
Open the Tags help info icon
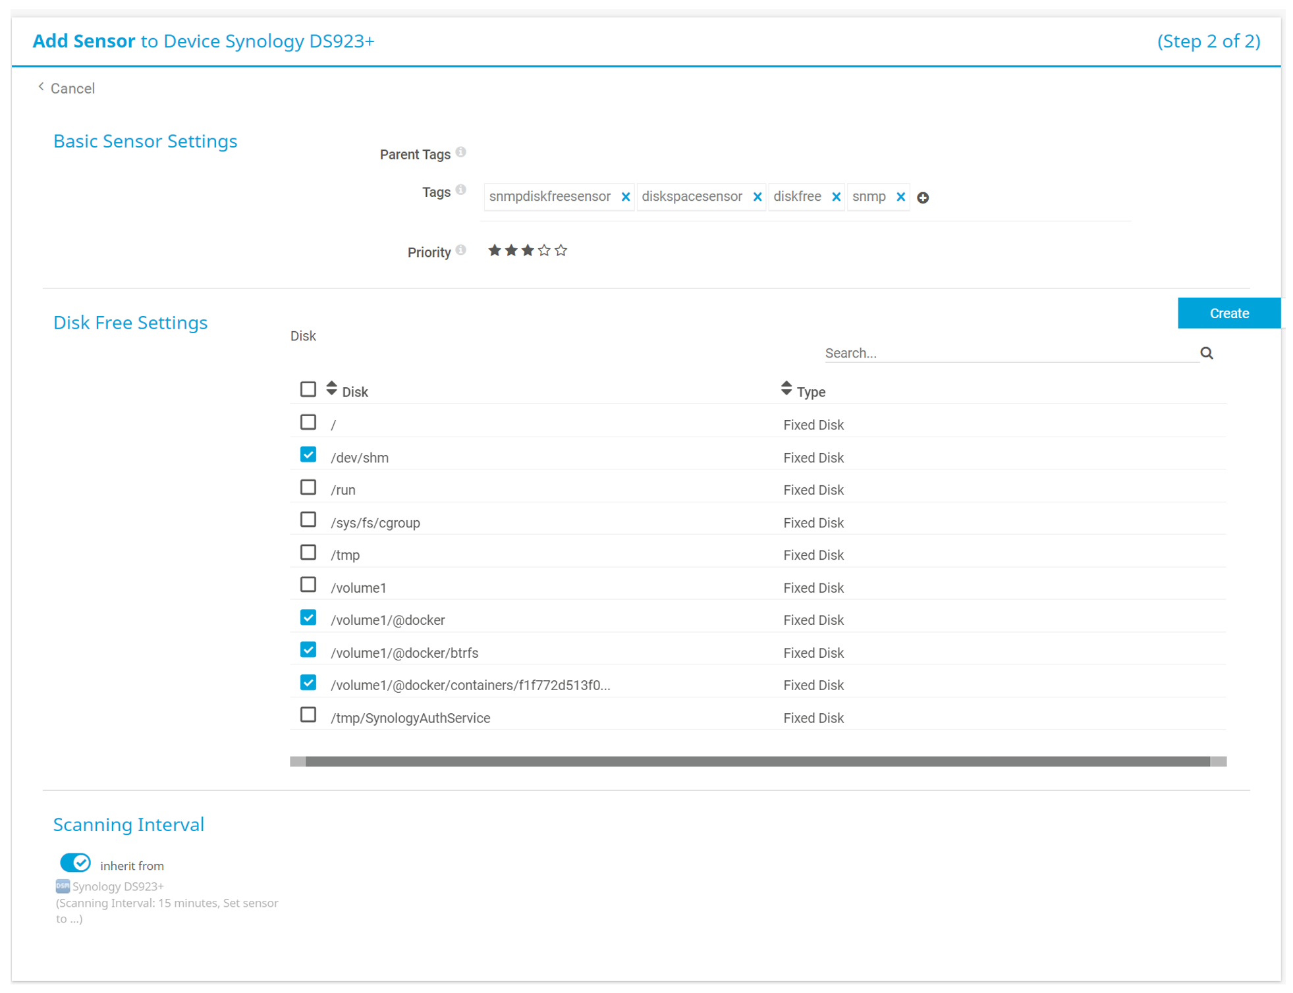tap(461, 190)
